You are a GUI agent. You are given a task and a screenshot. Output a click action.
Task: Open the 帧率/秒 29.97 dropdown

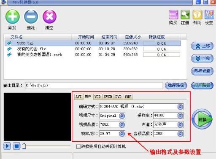pyautogui.click(x=122, y=134)
